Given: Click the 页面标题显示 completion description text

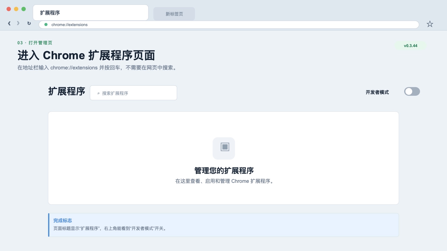Looking at the screenshot, I should [111, 229].
